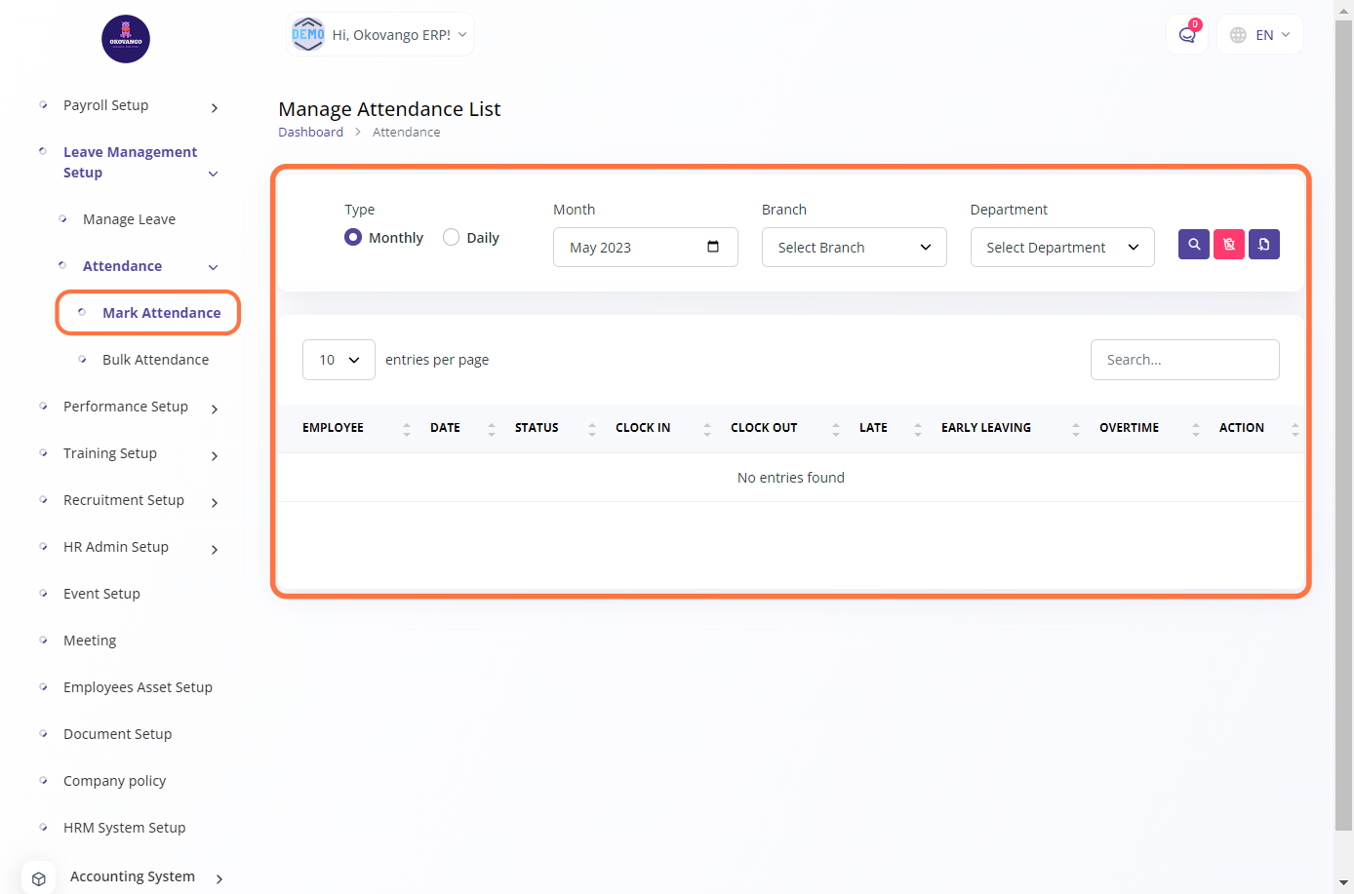Open Manage Leave in the sidebar
The width and height of the screenshot is (1354, 894).
click(129, 219)
